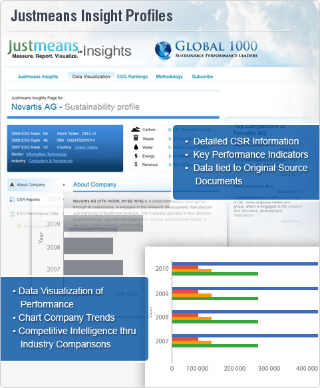Click the 2010 axis label in colored chart

[x=162, y=269]
